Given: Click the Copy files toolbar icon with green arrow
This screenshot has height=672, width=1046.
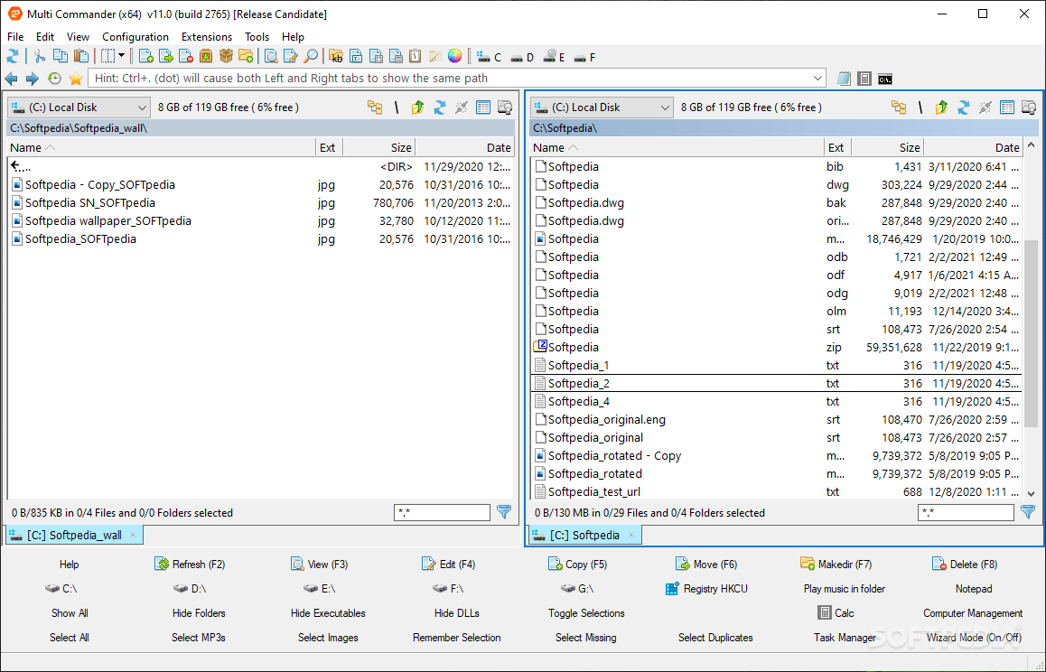Looking at the screenshot, I should pos(165,57).
